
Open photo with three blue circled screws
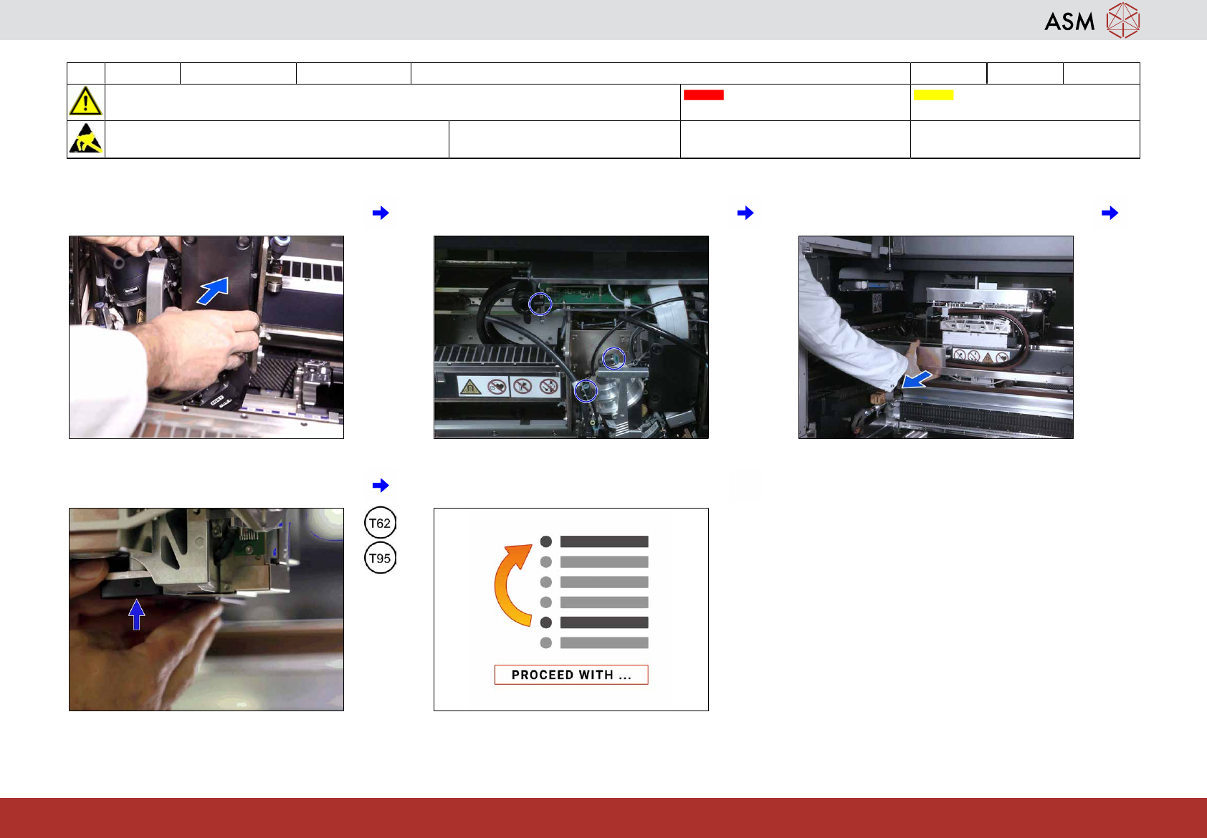pyautogui.click(x=571, y=337)
